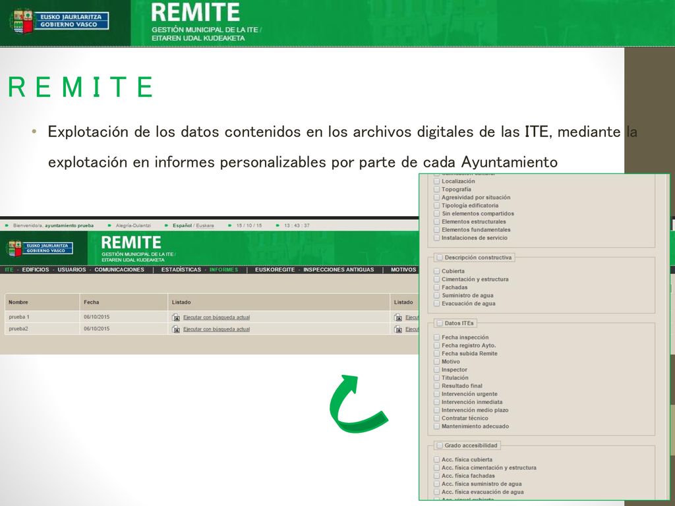Select the Descripción constructiva group checkbox
The width and height of the screenshot is (675, 506).
tap(440, 258)
